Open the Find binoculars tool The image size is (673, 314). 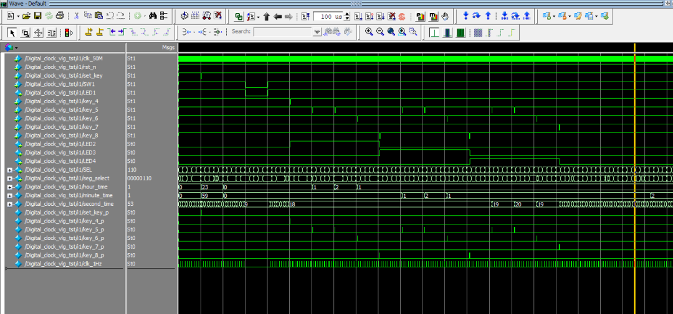tap(153, 16)
